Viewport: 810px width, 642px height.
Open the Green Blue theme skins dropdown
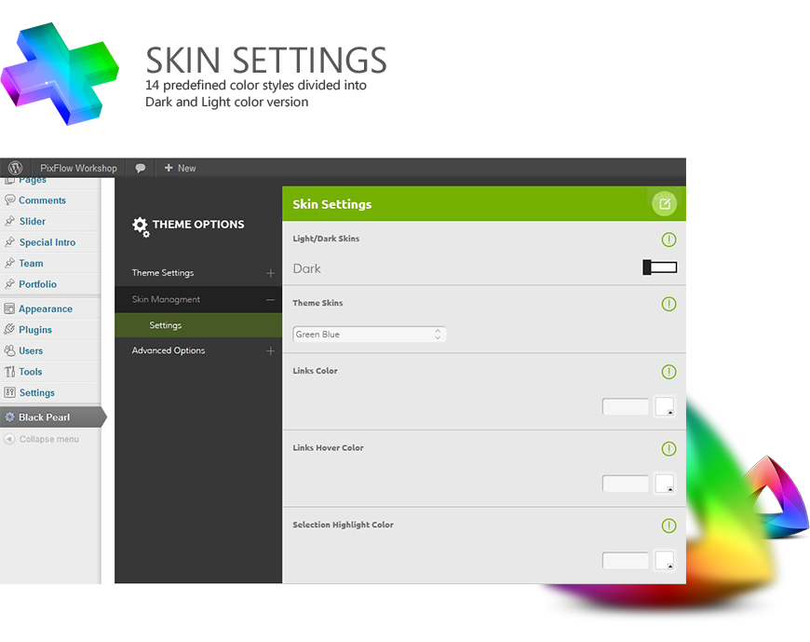pos(370,335)
